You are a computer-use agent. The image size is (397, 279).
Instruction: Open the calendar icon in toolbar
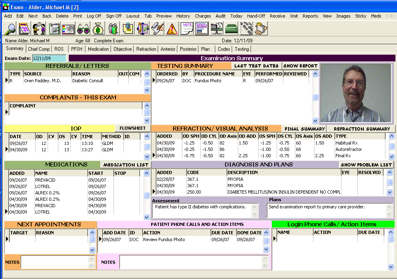tap(25, 29)
